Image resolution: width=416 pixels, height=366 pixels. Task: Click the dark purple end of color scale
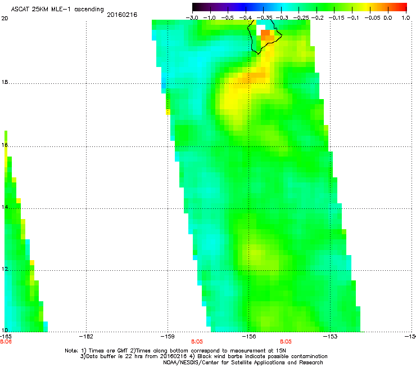pyautogui.click(x=202, y=7)
